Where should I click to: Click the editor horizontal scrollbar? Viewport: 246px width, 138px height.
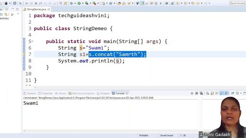coord(140,87)
